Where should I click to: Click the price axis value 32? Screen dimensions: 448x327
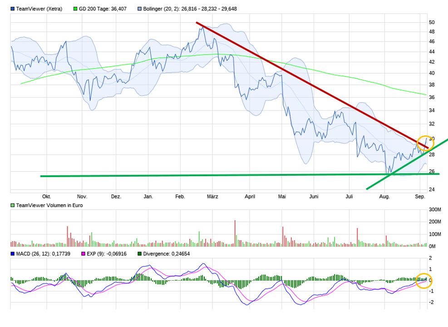click(432, 124)
